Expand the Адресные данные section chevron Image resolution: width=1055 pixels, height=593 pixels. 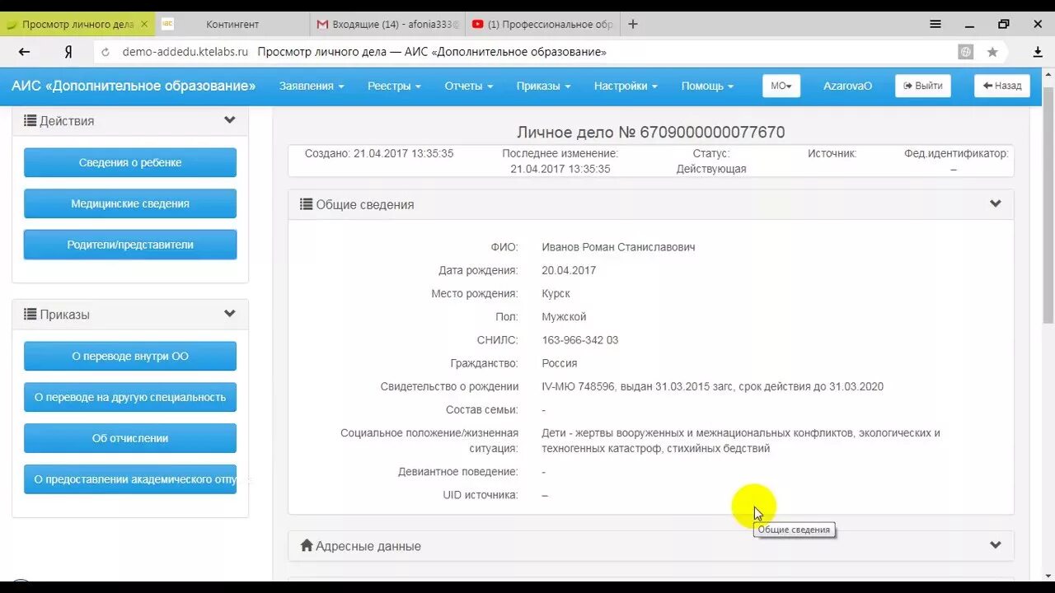tap(996, 545)
